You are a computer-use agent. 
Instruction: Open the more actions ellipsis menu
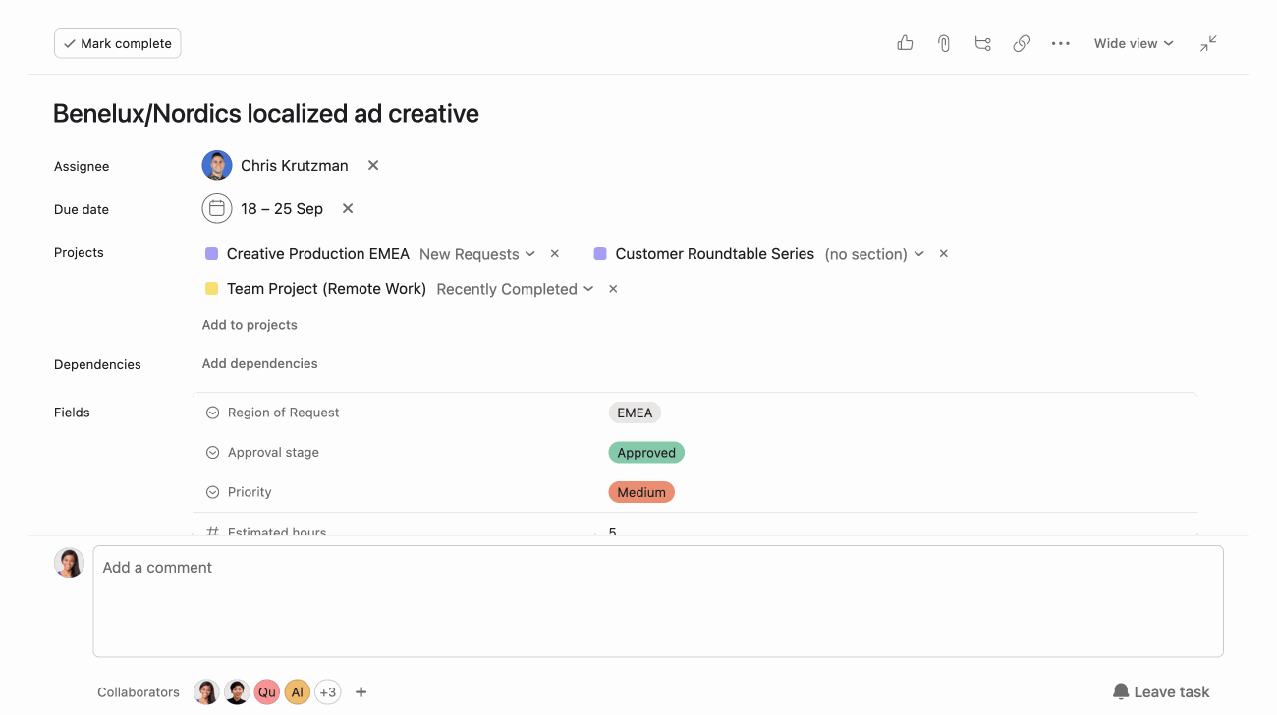tap(1061, 43)
